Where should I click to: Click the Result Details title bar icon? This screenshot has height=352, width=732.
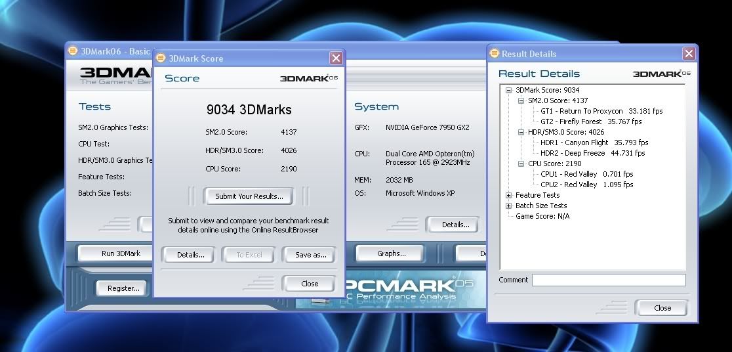click(494, 54)
